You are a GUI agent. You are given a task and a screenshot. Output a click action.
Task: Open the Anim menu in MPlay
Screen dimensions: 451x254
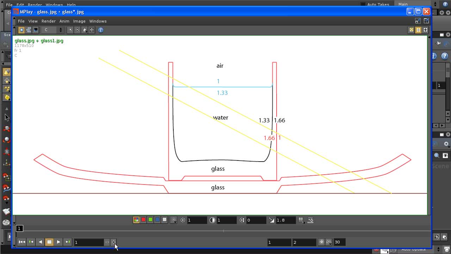[64, 21]
